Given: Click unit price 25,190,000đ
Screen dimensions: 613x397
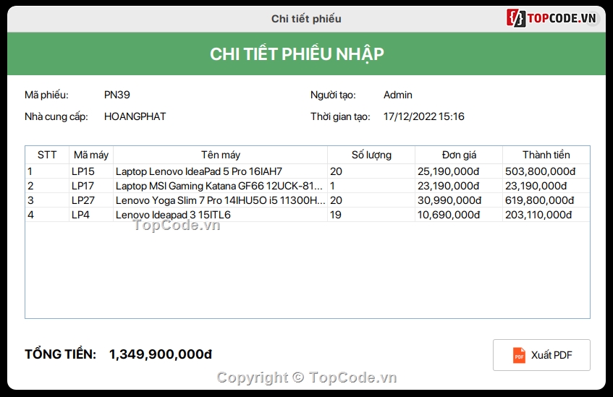Looking at the screenshot, I should point(459,171).
